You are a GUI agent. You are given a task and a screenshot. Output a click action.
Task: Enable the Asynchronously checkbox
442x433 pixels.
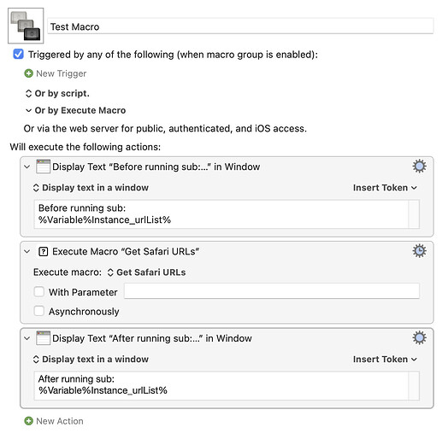point(39,311)
